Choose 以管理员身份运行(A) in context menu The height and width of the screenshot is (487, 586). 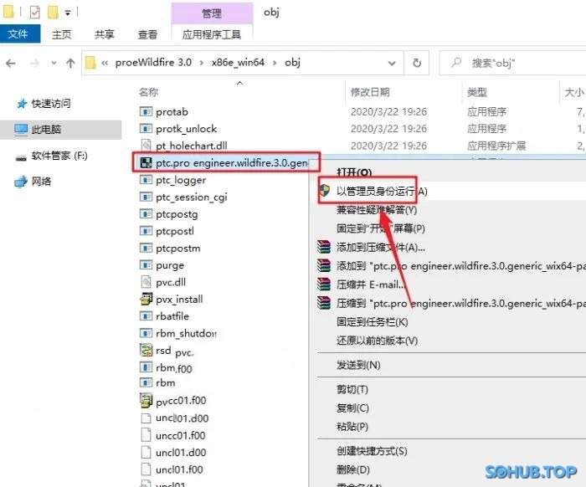[382, 192]
